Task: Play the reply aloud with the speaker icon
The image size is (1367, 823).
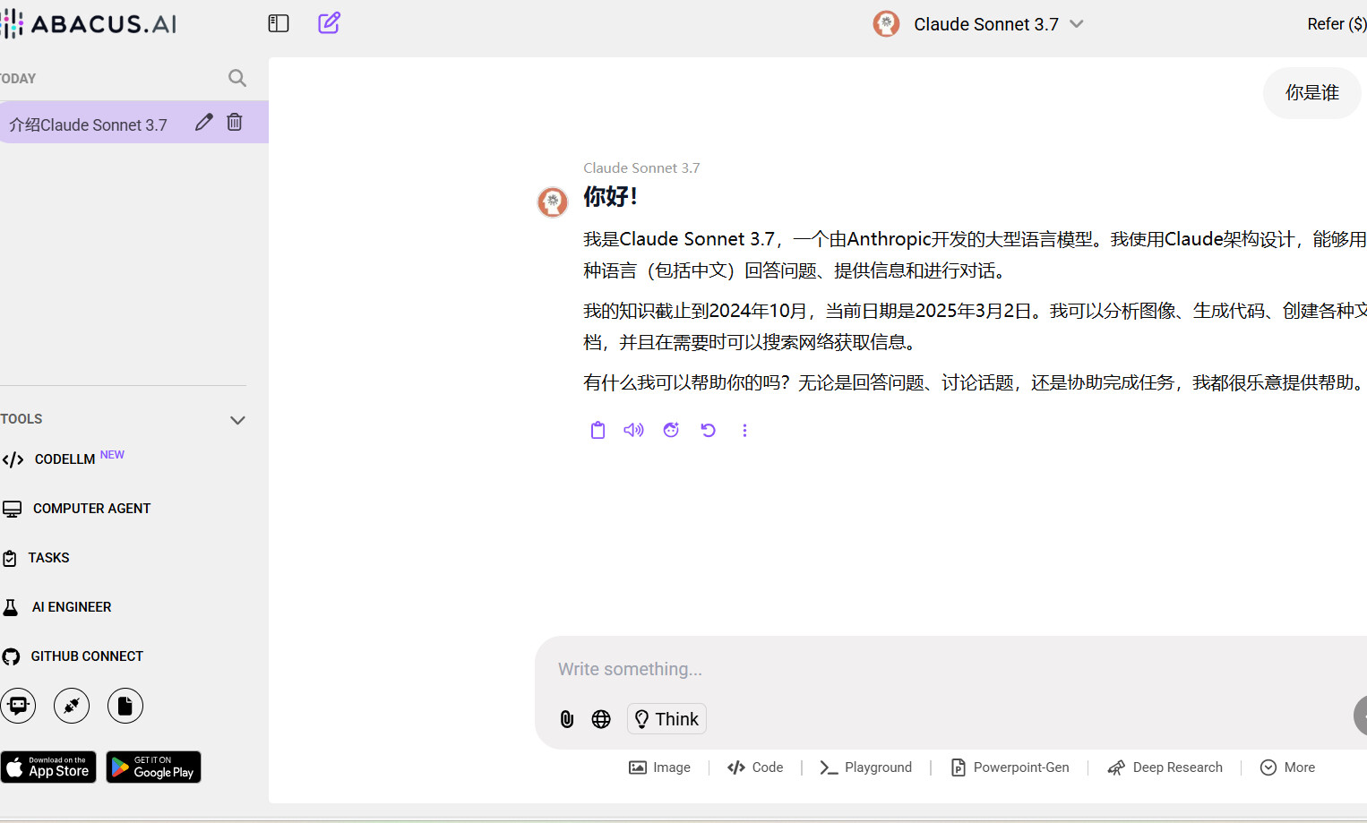Action: pos(633,430)
